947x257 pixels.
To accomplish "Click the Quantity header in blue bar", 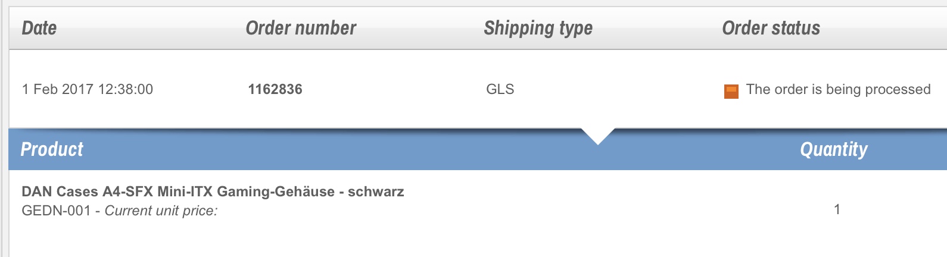I will tap(833, 149).
